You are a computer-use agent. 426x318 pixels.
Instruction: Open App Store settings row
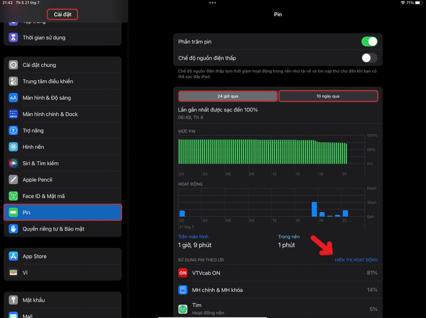click(x=62, y=256)
